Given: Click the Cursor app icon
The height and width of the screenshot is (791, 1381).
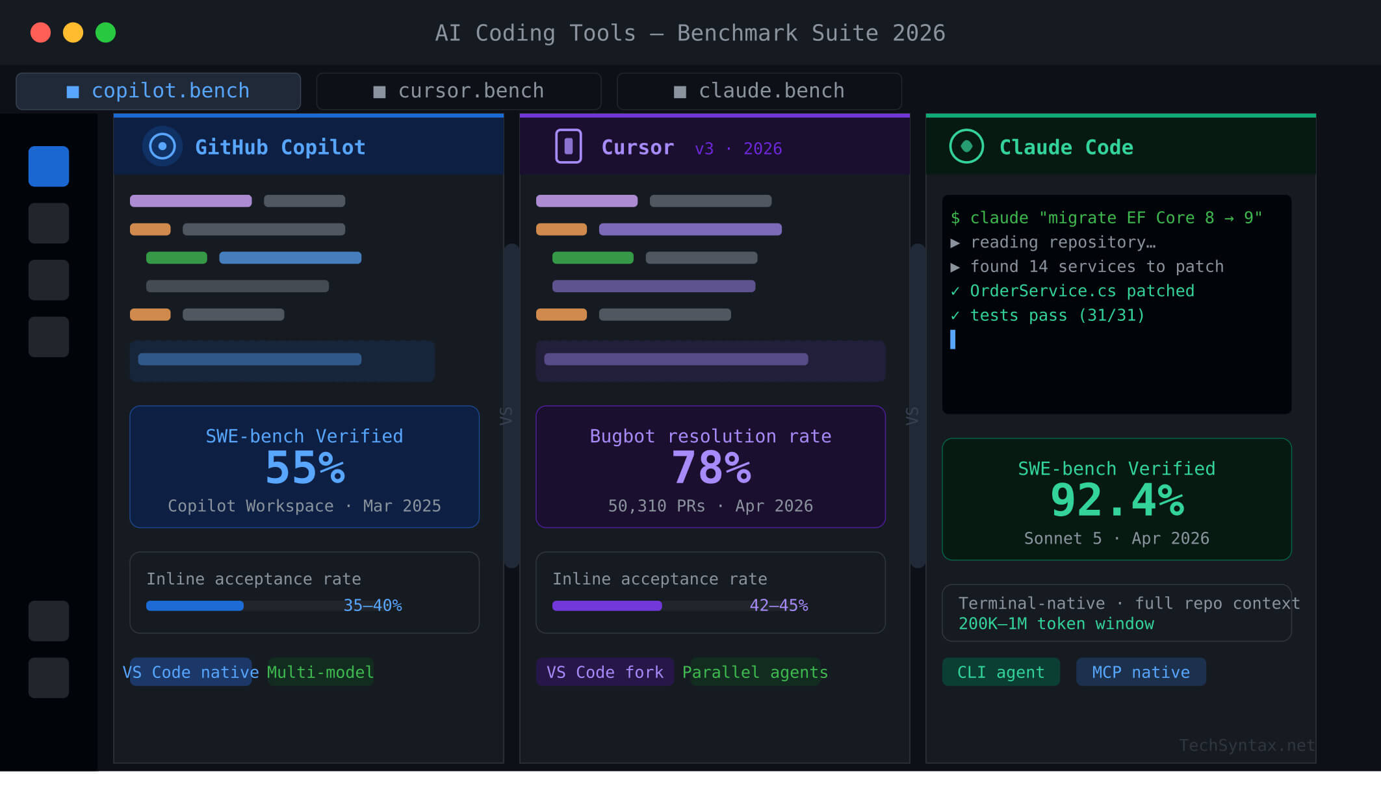Looking at the screenshot, I should [568, 146].
